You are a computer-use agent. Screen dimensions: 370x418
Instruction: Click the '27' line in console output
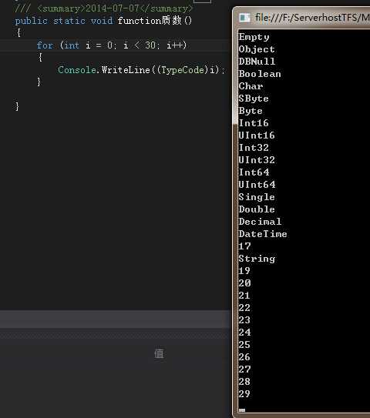(244, 370)
